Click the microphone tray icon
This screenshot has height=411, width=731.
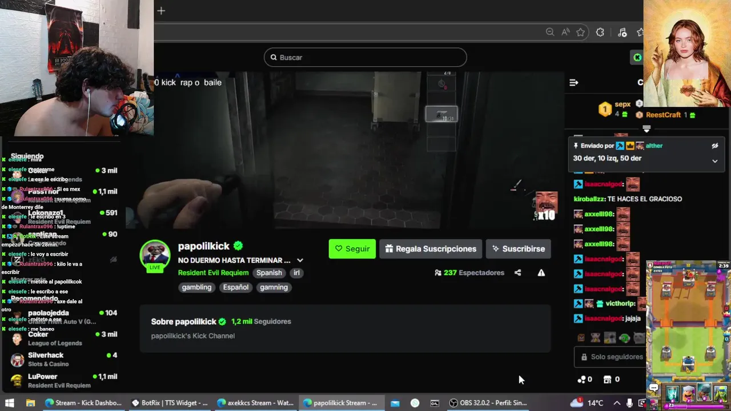pos(629,403)
